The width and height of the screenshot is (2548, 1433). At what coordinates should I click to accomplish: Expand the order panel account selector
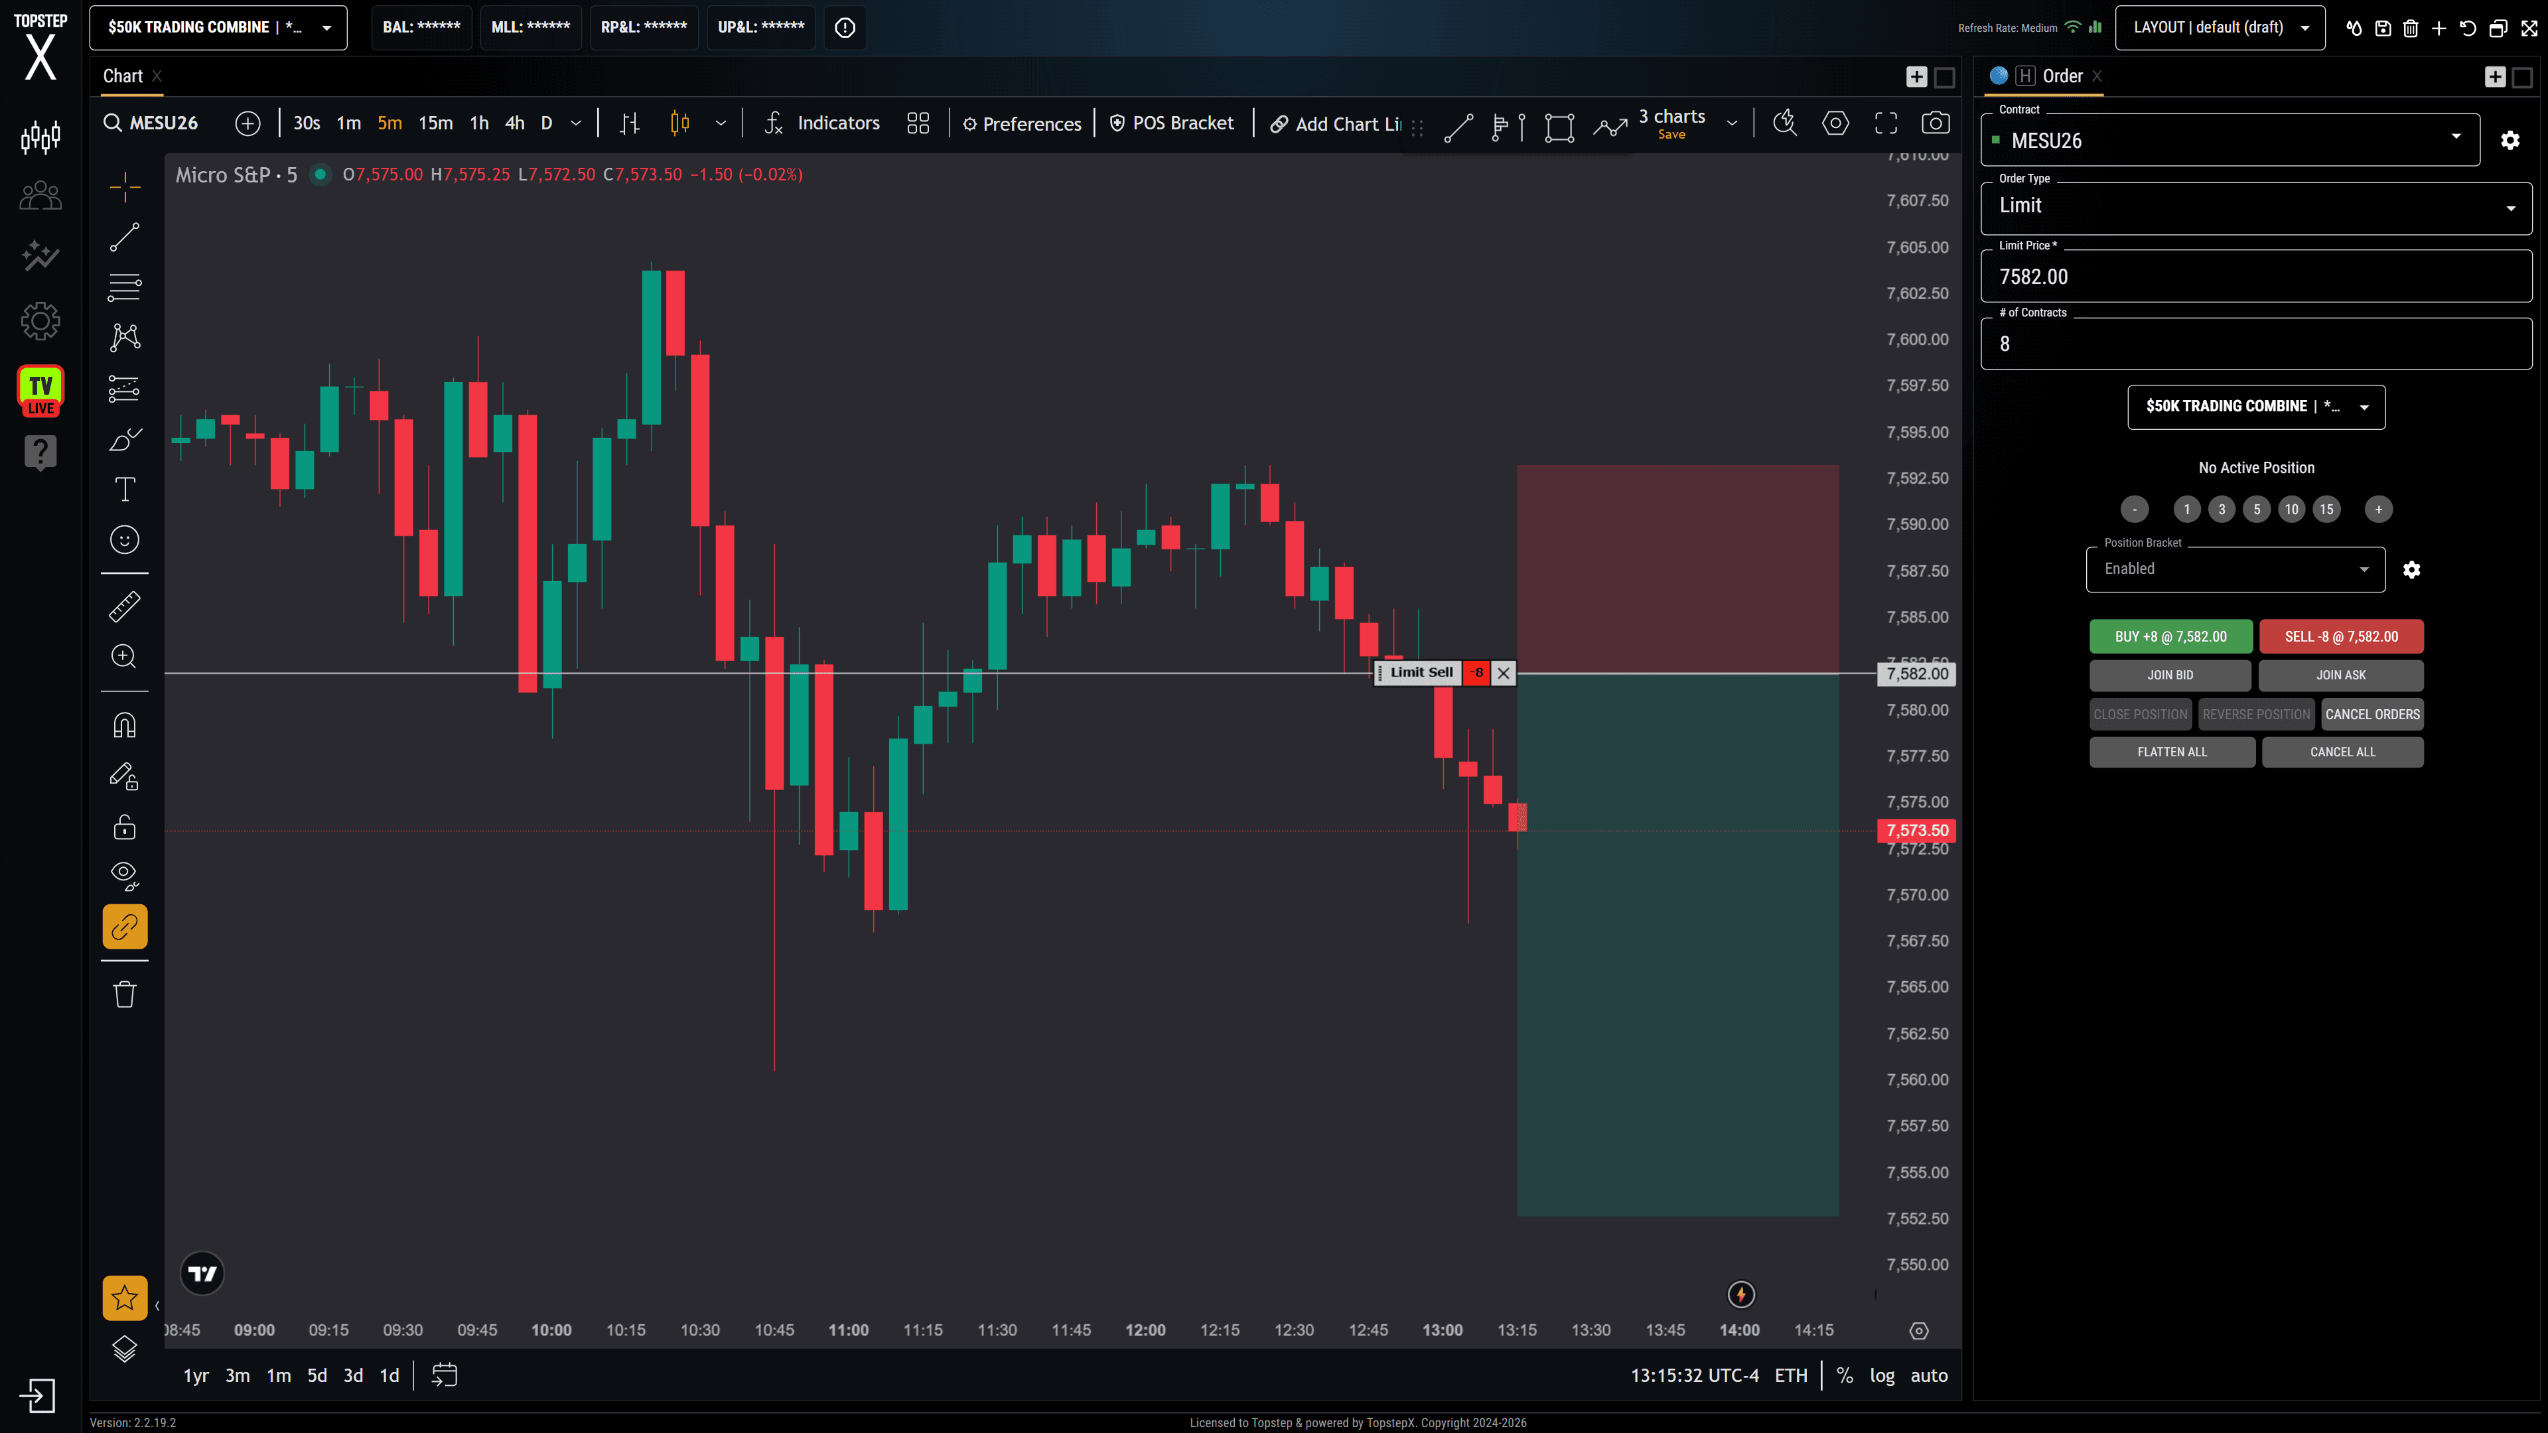pyautogui.click(x=2256, y=407)
